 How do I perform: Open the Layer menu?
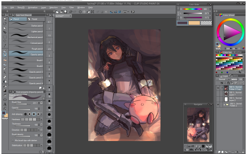(44, 7)
